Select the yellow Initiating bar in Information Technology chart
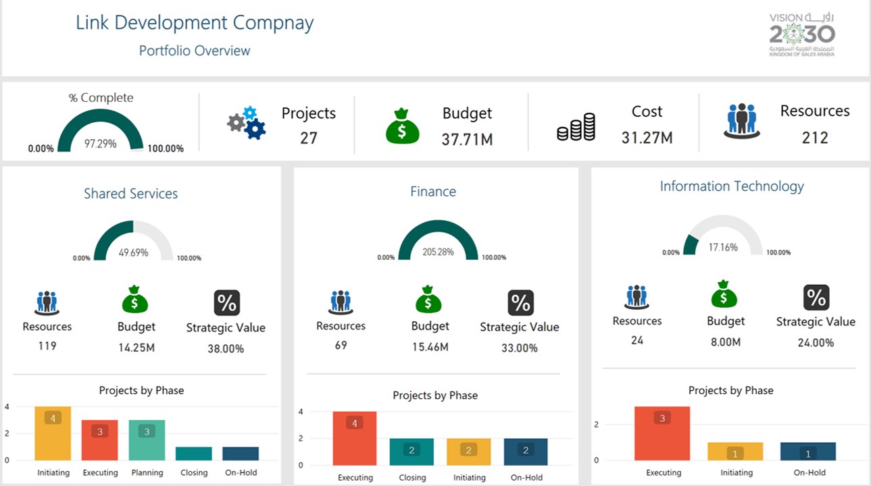This screenshot has width=871, height=486. (735, 452)
